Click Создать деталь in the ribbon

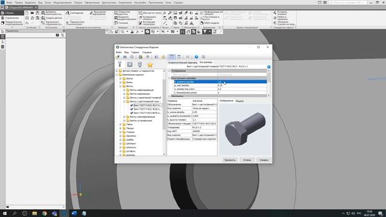click(52, 18)
